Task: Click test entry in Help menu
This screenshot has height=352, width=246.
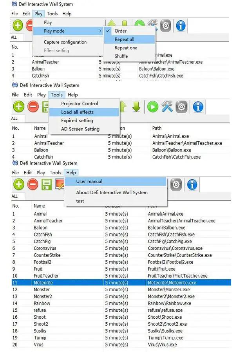Action: [80, 201]
